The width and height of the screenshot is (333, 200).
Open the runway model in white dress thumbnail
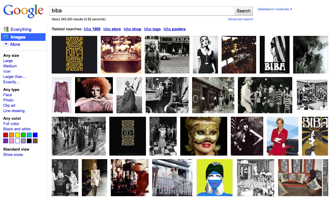(x=95, y=178)
